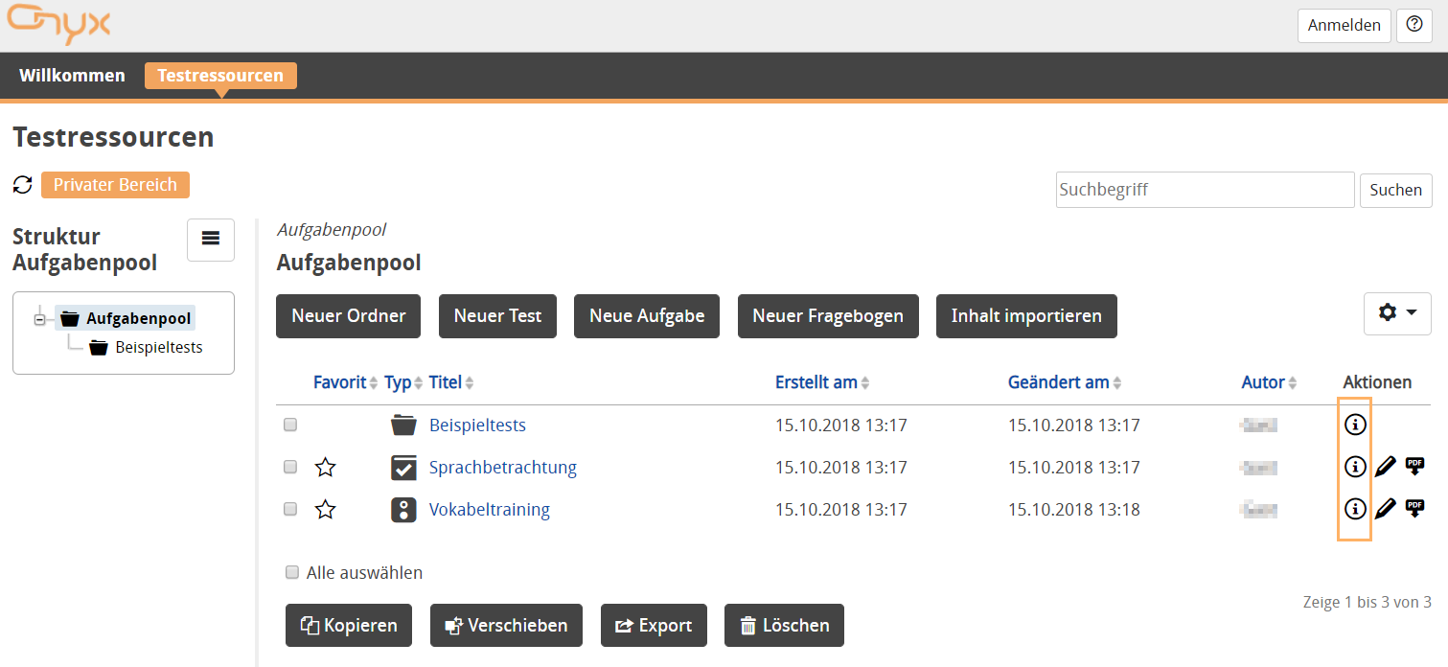
Task: Open the help icon in the top right
Action: coord(1414,25)
